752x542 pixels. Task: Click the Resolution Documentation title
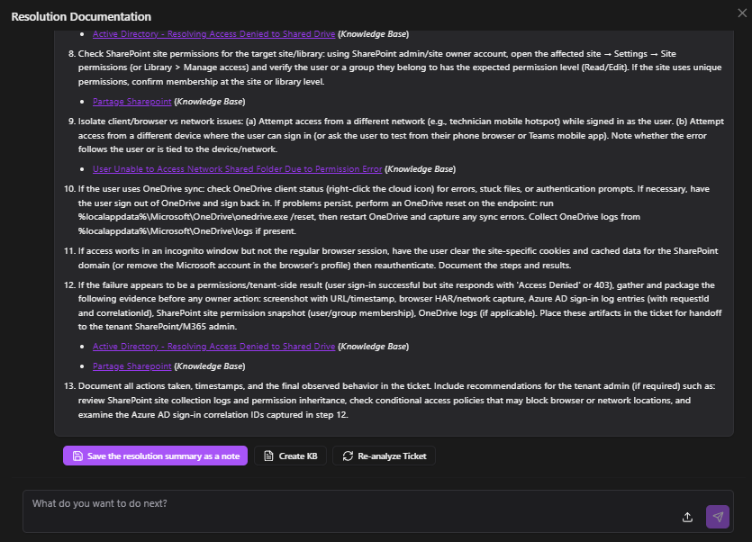pyautogui.click(x=81, y=17)
